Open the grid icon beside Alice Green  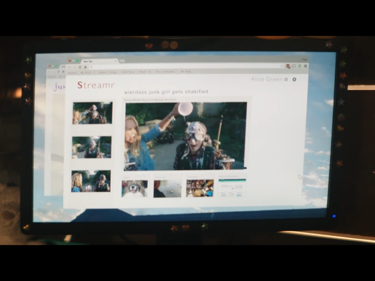coord(286,79)
